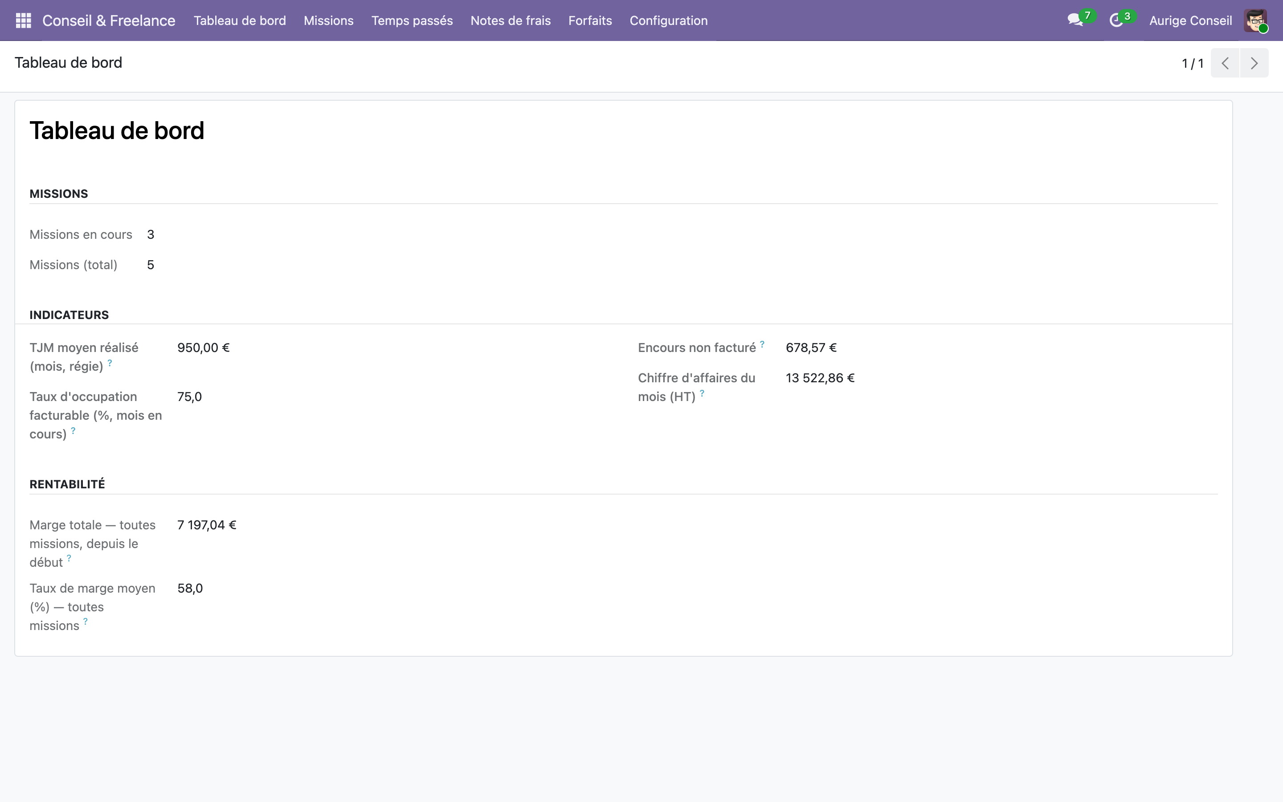Screen dimensions: 1283x802
Task: Click the margin value 7 197,04 €
Action: click(207, 524)
